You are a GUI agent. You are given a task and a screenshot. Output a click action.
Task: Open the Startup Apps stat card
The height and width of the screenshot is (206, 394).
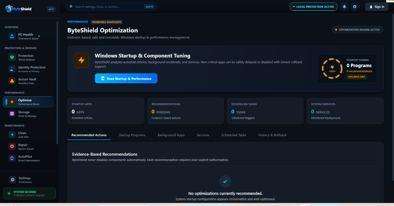(106, 111)
